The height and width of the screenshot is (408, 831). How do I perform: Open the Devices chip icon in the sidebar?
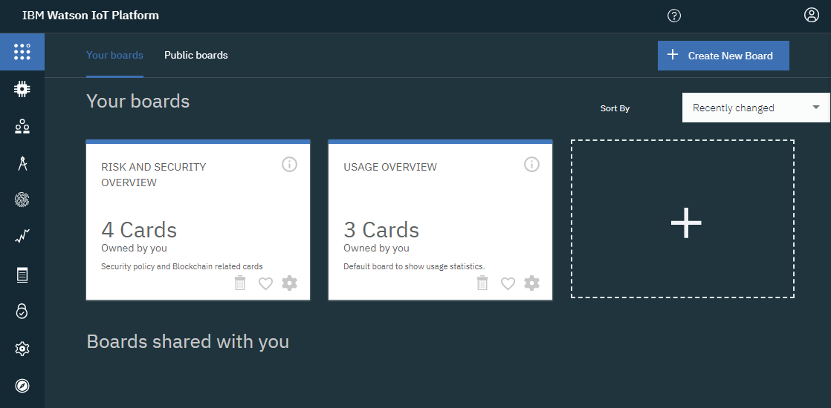[22, 89]
